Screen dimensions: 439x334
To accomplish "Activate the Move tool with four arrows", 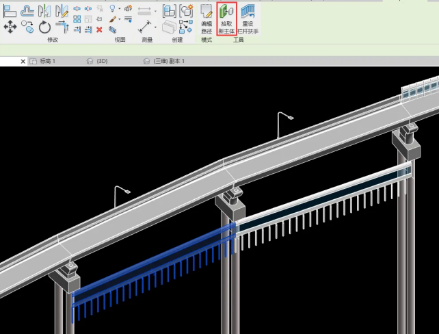I will [10, 27].
